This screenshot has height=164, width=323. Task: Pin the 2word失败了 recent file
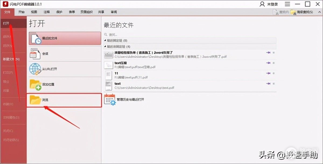click(268, 53)
